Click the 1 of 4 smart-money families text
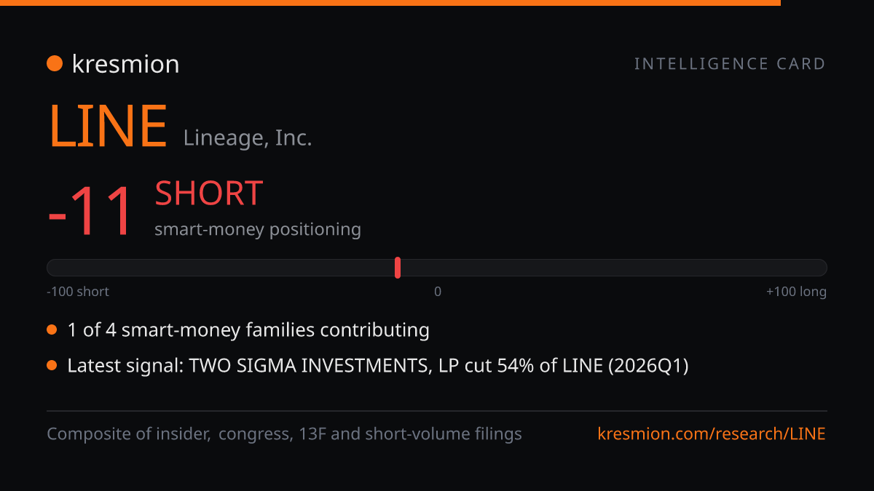874x491 pixels. point(248,330)
